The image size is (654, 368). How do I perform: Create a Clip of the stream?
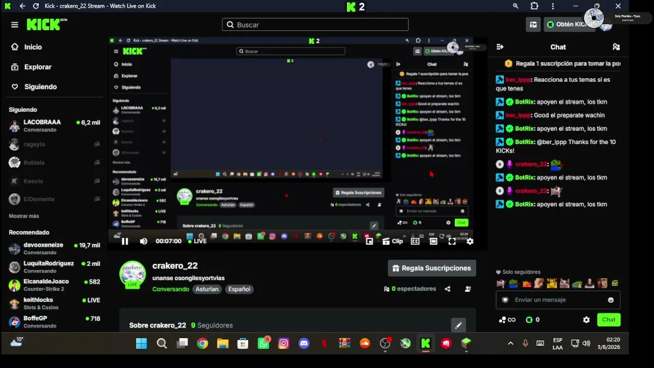392,241
